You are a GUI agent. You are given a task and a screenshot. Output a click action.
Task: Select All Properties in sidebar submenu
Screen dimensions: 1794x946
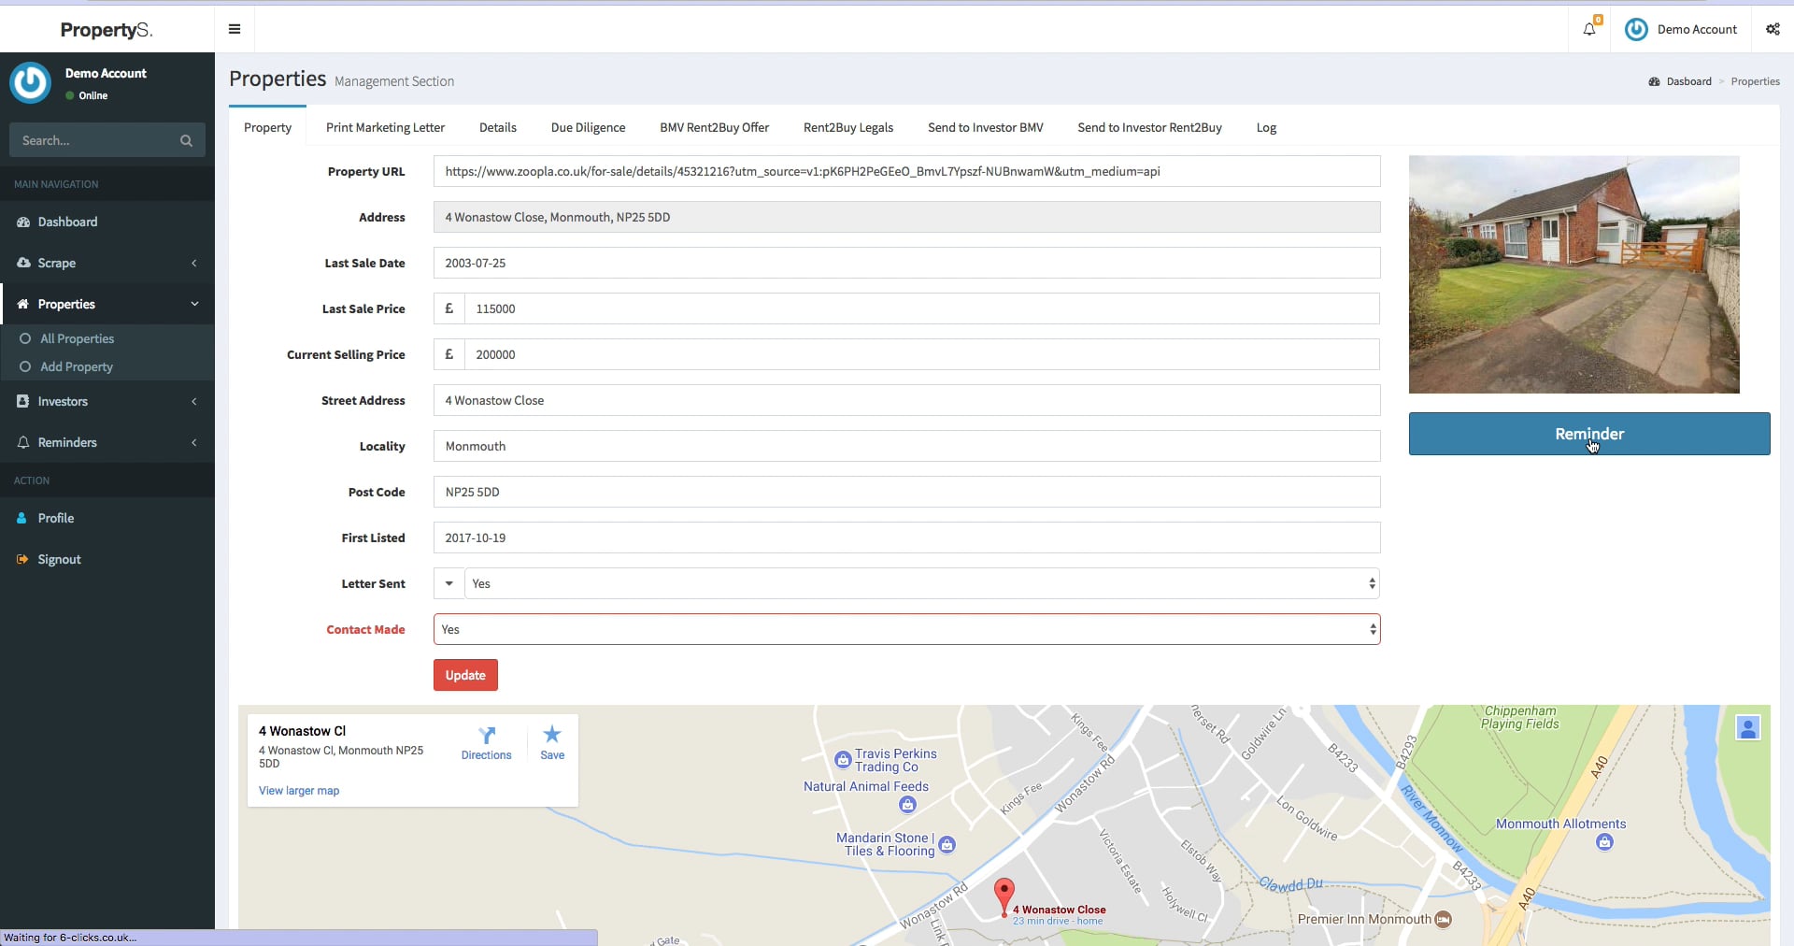77,338
